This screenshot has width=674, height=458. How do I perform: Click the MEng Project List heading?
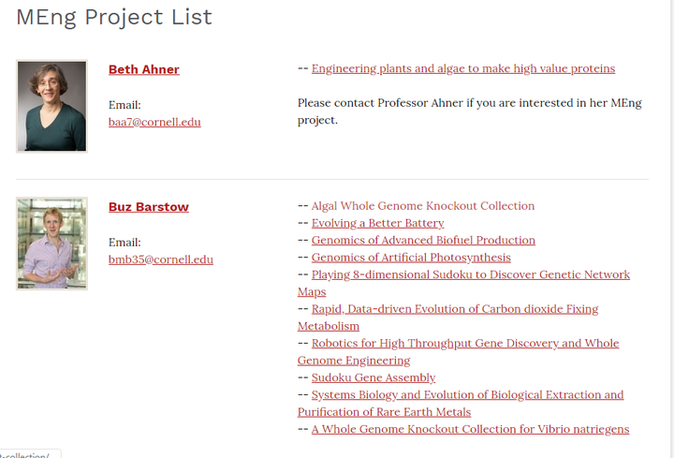[x=114, y=17]
